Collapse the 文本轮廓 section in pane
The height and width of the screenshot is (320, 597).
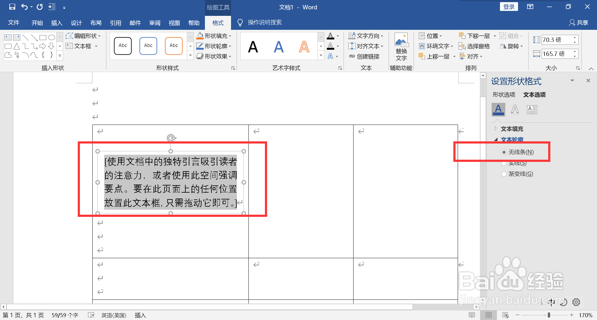[496, 140]
